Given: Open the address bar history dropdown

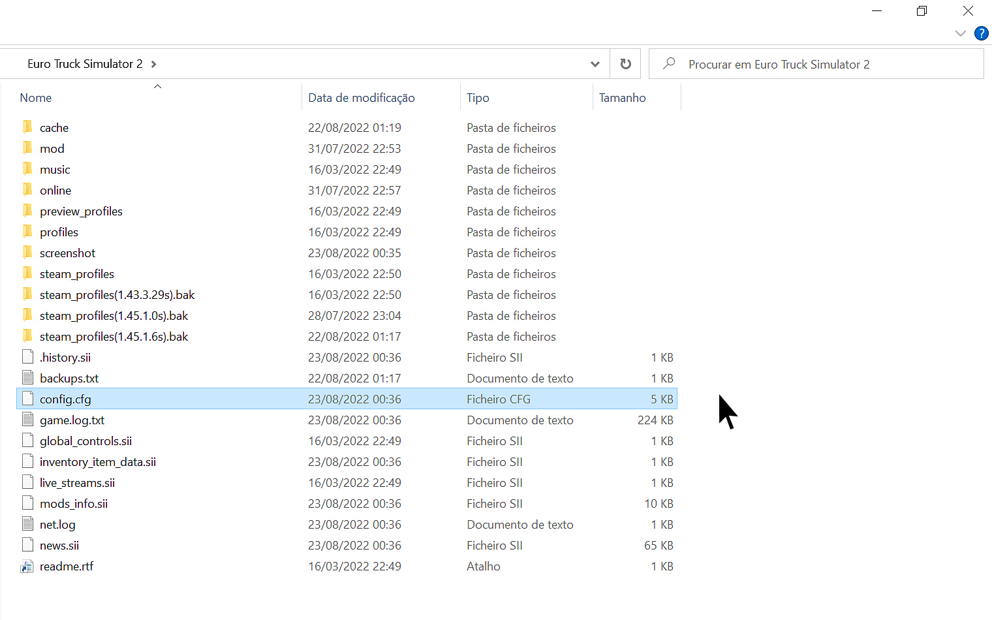Looking at the screenshot, I should pos(595,64).
